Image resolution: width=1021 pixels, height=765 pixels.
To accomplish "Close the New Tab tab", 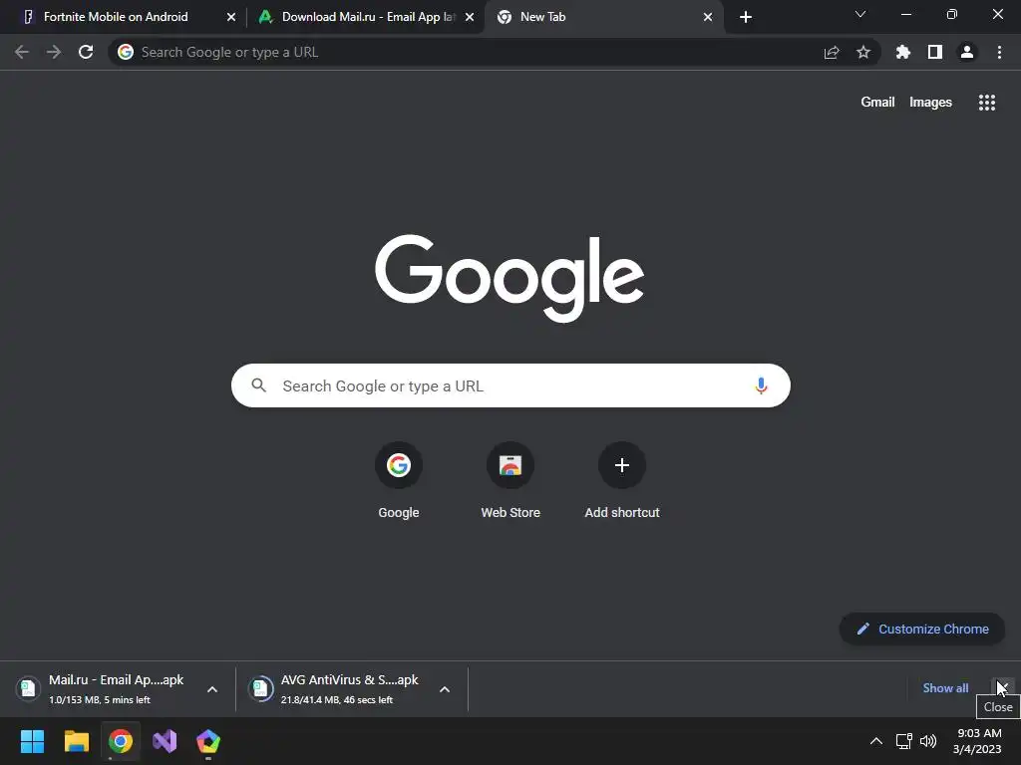I will (x=708, y=17).
